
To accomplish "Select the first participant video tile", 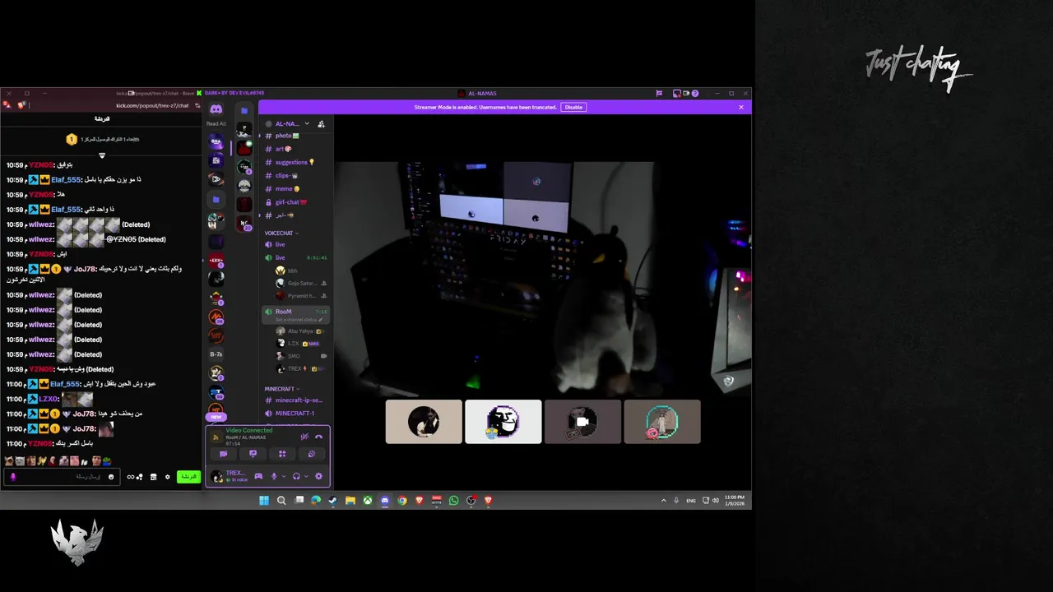I will point(424,422).
